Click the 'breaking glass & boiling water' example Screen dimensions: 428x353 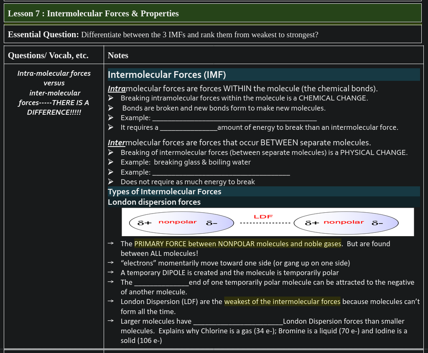(202, 162)
